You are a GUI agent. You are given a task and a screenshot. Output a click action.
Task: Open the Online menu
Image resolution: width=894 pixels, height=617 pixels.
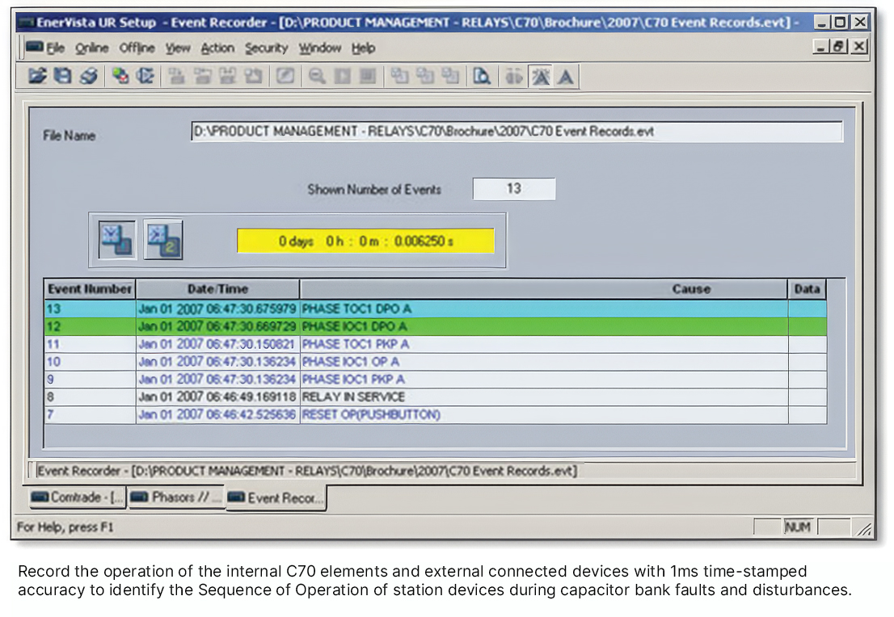pyautogui.click(x=92, y=48)
